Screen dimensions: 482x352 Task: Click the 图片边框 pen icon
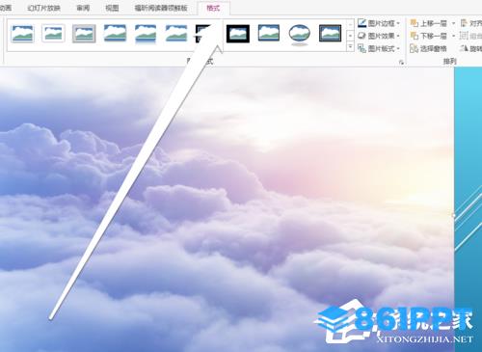click(x=361, y=23)
